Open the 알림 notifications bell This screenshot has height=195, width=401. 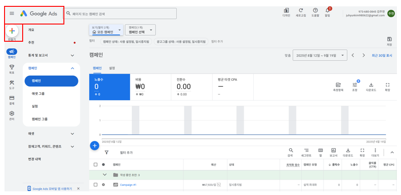pyautogui.click(x=327, y=10)
